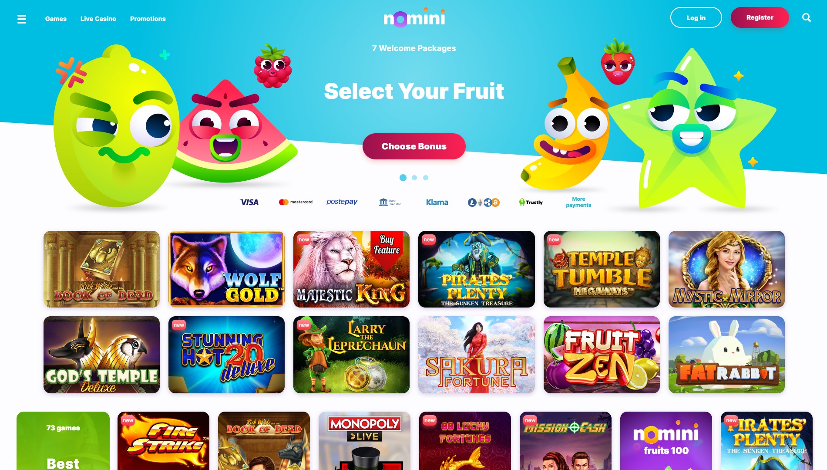827x470 pixels.
Task: Select the Visa payment icon
Action: click(x=249, y=202)
